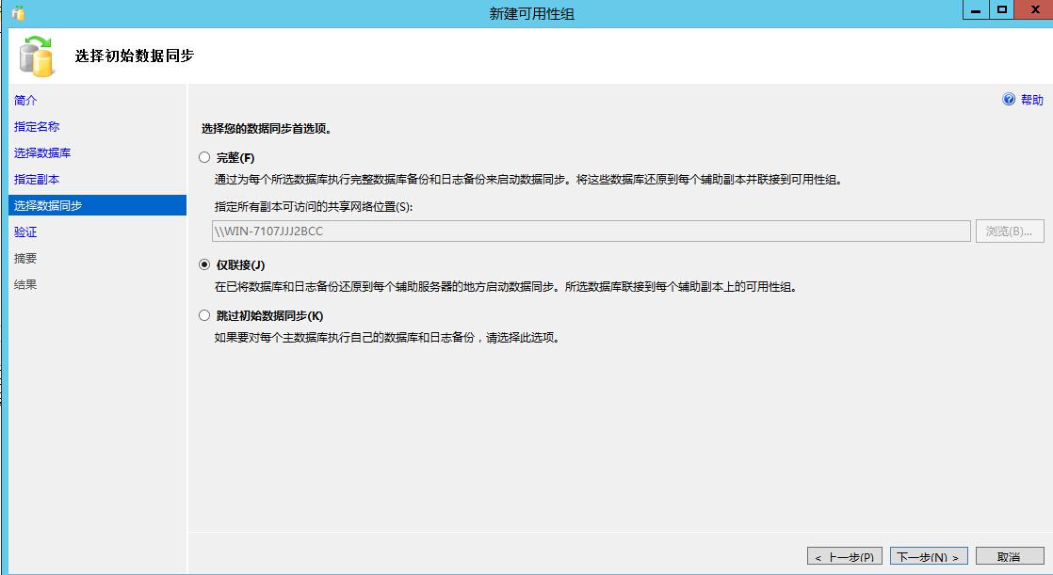Select the 简介 step in the sidebar

(x=24, y=100)
